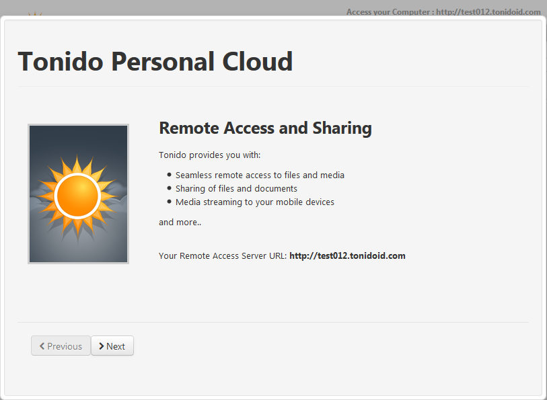
Task: Click the 'Tonido provides you with:' text
Action: (x=210, y=155)
